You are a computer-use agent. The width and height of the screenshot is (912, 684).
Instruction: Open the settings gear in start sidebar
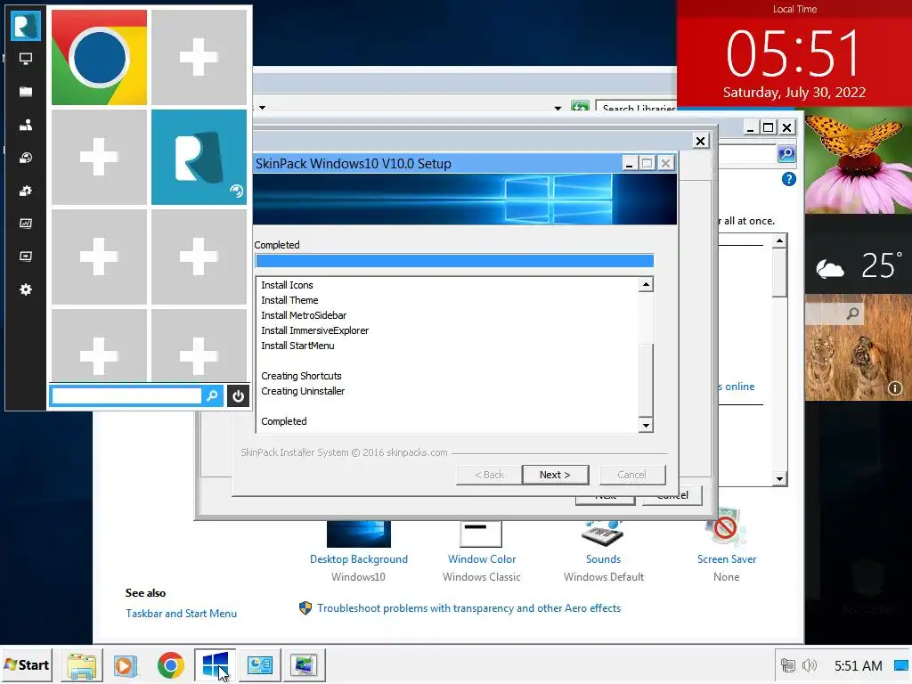[x=26, y=289]
